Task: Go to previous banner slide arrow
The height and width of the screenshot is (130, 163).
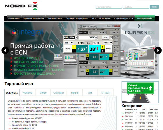Action: 5,50
